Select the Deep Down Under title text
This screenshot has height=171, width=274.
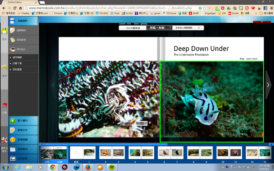[x=201, y=49]
